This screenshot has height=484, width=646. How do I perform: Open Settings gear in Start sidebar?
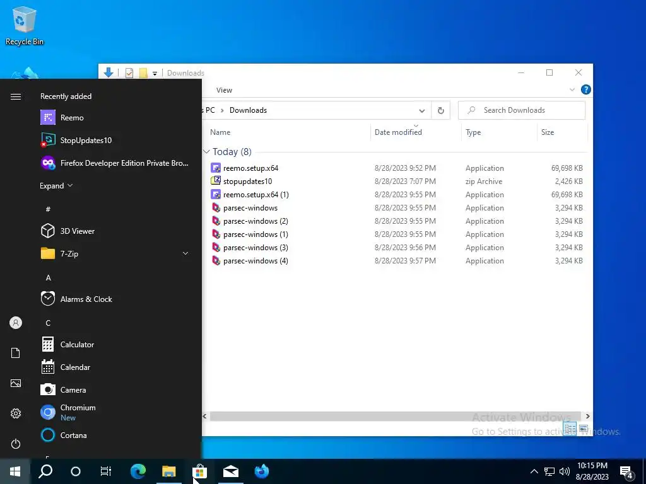tap(16, 413)
